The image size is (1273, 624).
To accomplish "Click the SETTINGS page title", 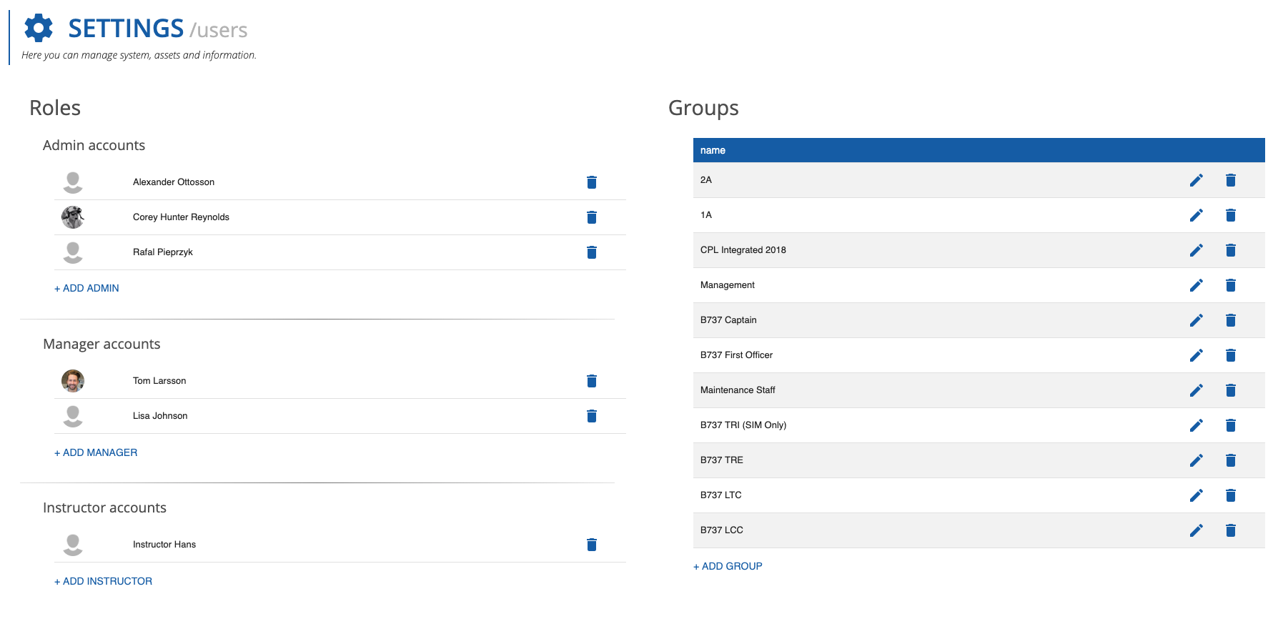I will 126,29.
